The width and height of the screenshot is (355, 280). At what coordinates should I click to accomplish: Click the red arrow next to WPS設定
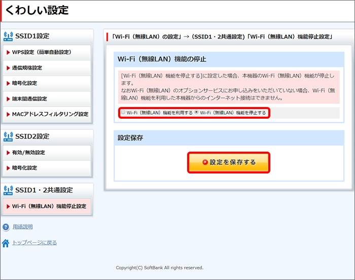(9, 52)
